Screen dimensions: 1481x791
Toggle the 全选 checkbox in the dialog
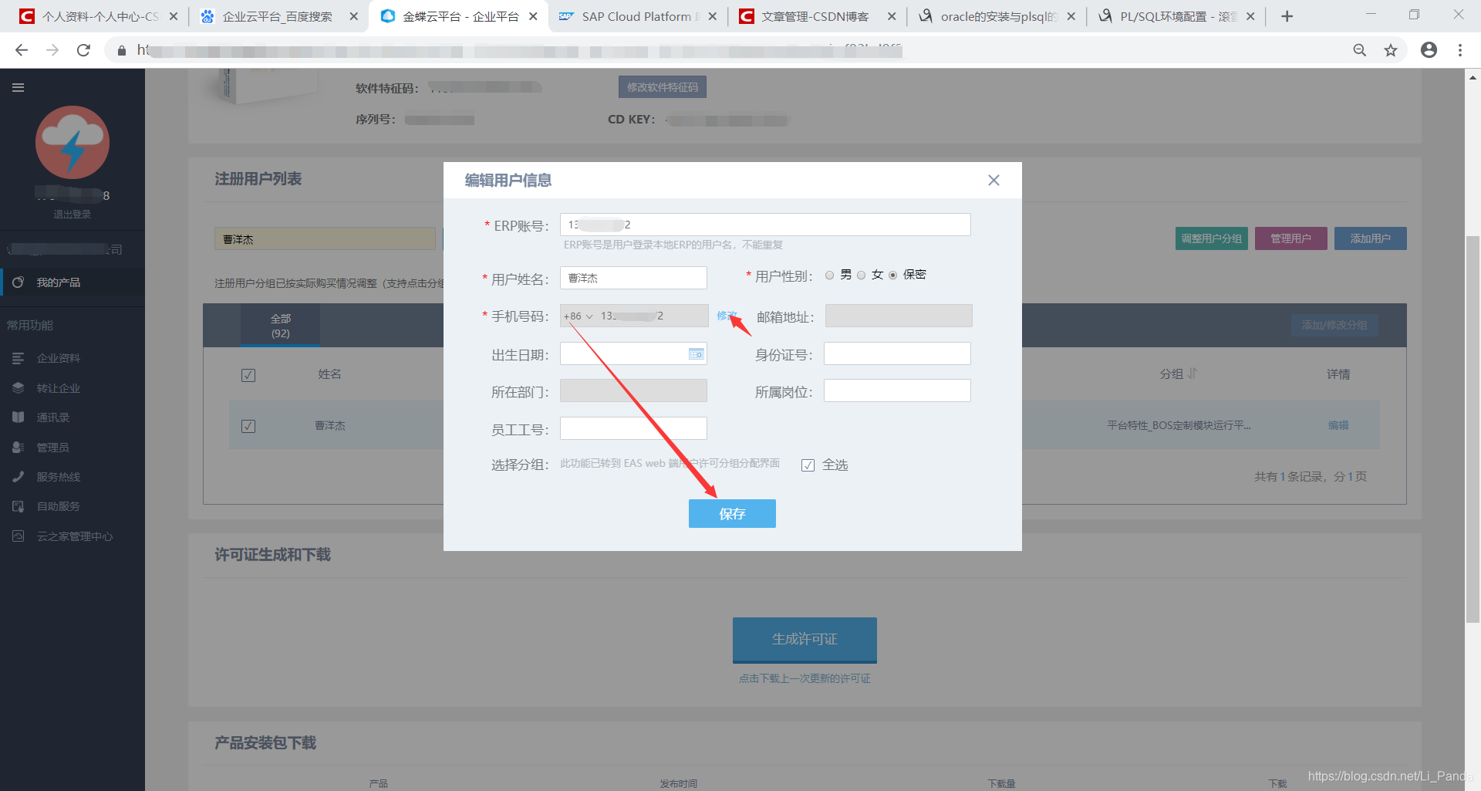click(x=808, y=465)
